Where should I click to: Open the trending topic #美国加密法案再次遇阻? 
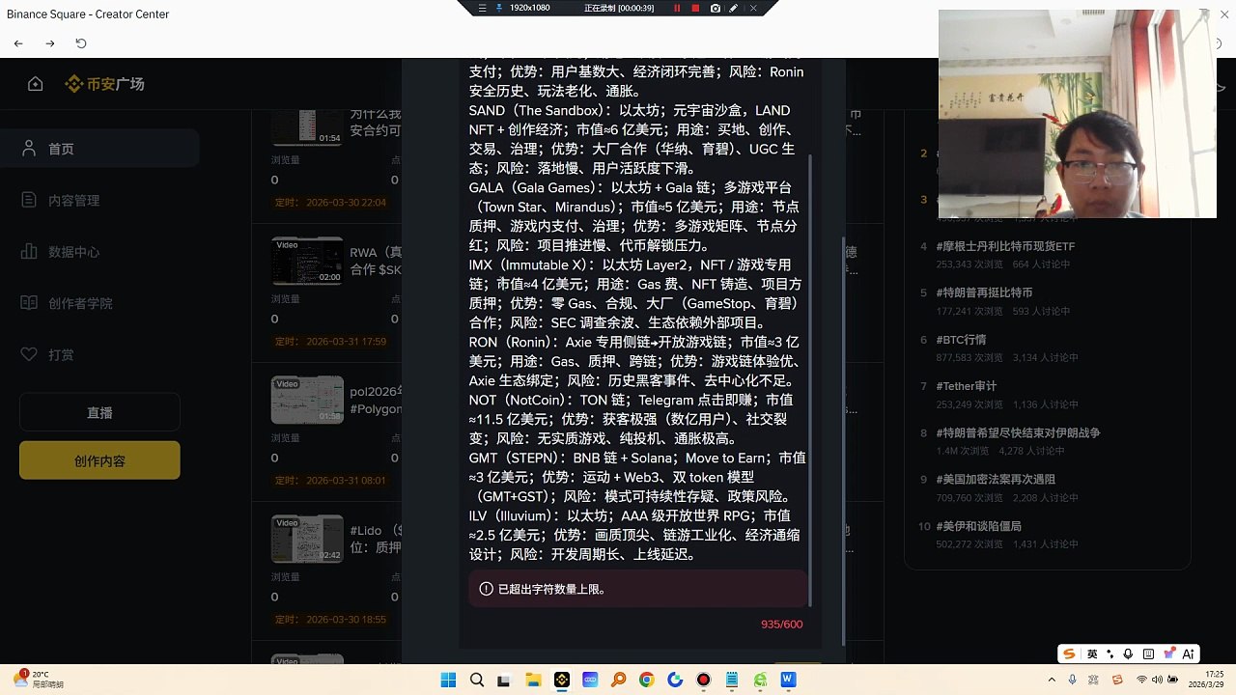996,480
